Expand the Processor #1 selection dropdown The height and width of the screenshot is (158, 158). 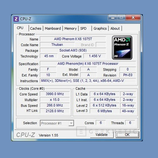coord(71,123)
